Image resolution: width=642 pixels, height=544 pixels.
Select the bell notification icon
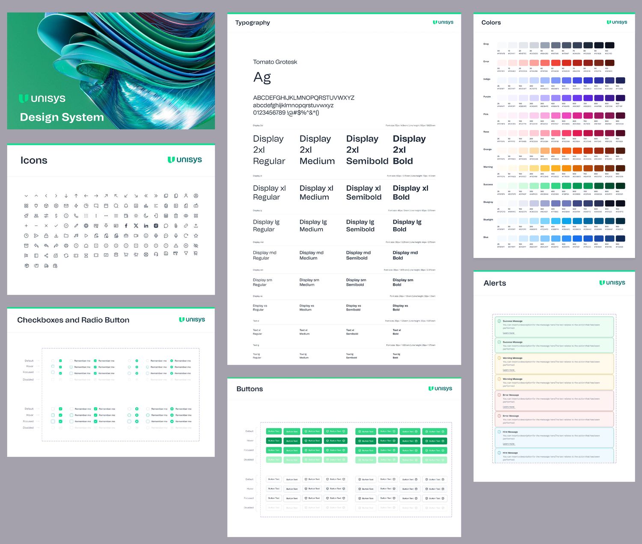126,206
